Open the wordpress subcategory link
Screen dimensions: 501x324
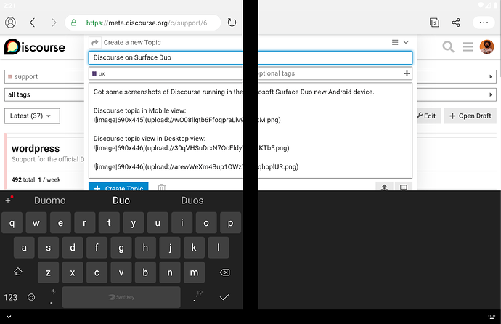[x=36, y=149]
